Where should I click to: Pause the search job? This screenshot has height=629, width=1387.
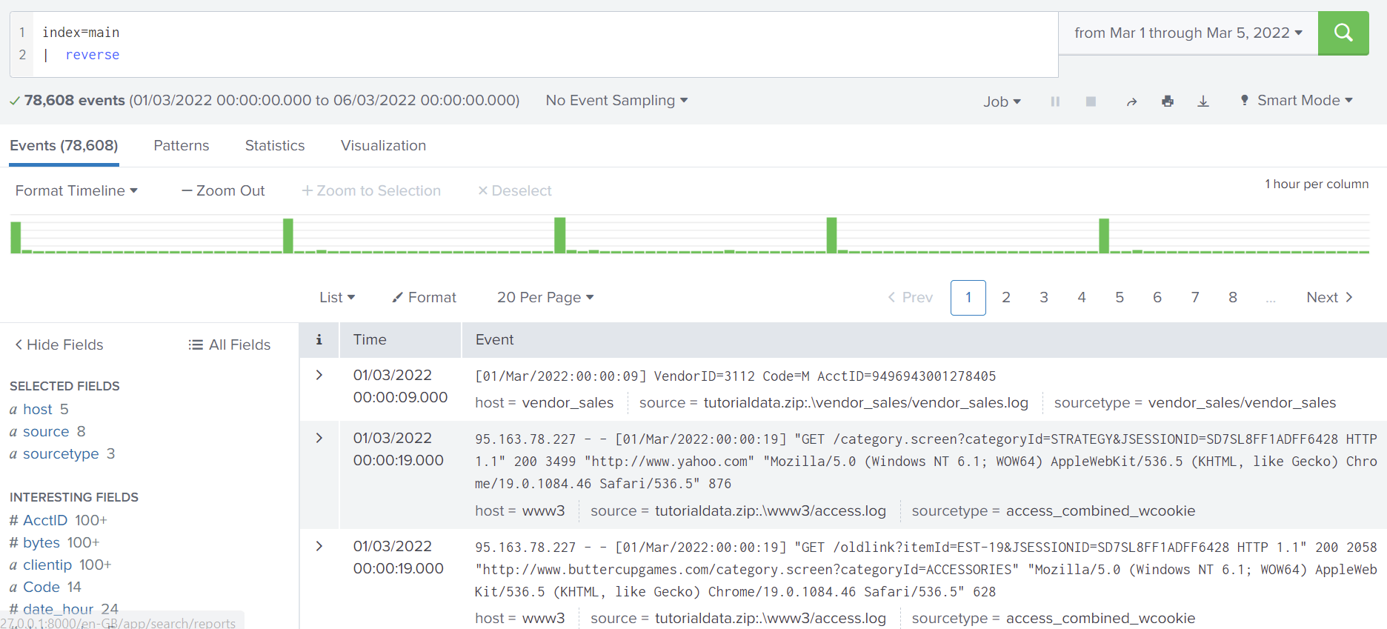click(1055, 101)
